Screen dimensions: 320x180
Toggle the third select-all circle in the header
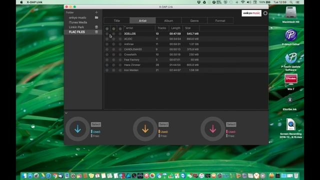120,28
